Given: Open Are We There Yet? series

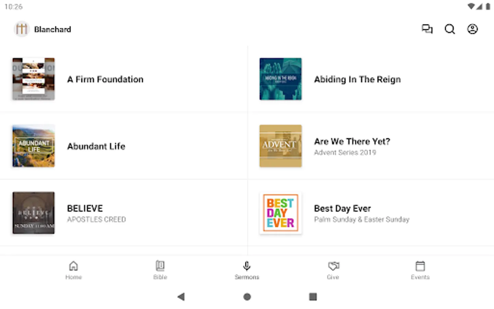Looking at the screenshot, I should 371,146.
